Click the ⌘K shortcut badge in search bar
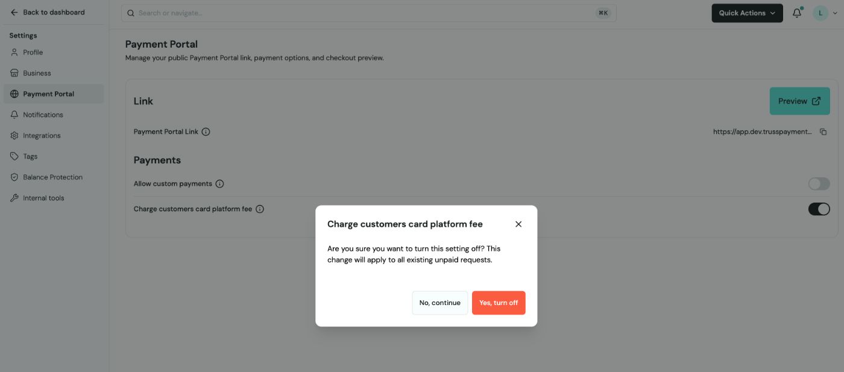This screenshot has height=372, width=844. tap(603, 13)
